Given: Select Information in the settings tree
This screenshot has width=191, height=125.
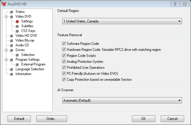Looking at the screenshot, I should coord(23,74).
